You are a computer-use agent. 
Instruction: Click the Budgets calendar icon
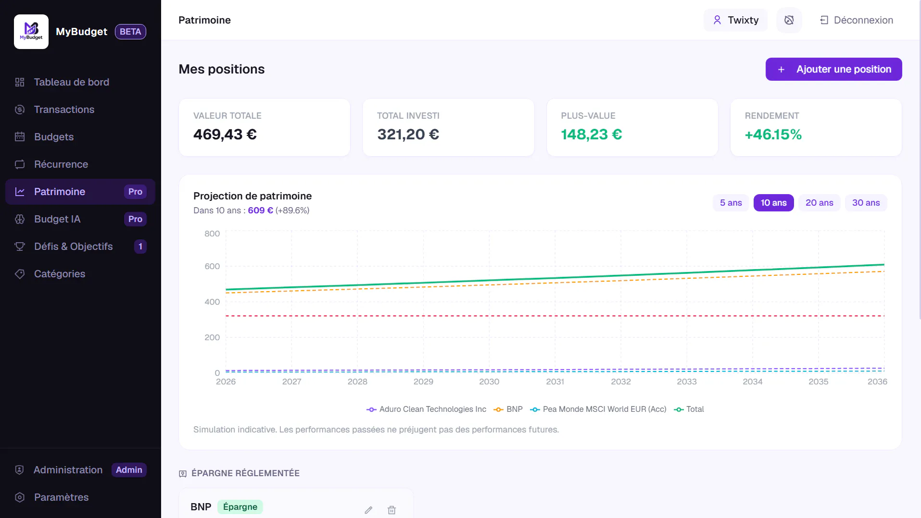[x=20, y=137]
